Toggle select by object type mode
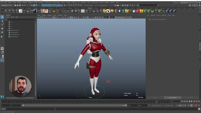This screenshot has height=113, width=201. click(34, 5)
